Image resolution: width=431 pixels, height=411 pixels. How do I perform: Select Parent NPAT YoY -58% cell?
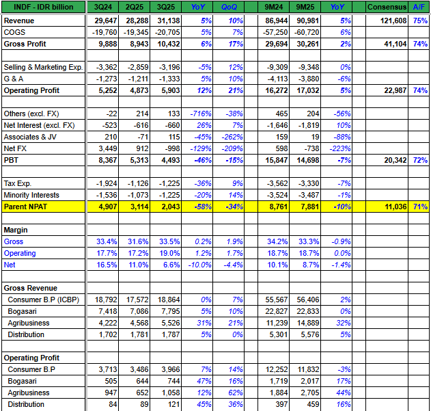pyautogui.click(x=203, y=207)
